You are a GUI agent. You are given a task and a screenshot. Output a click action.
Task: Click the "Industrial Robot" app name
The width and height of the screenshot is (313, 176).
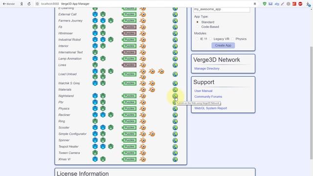[69, 40]
